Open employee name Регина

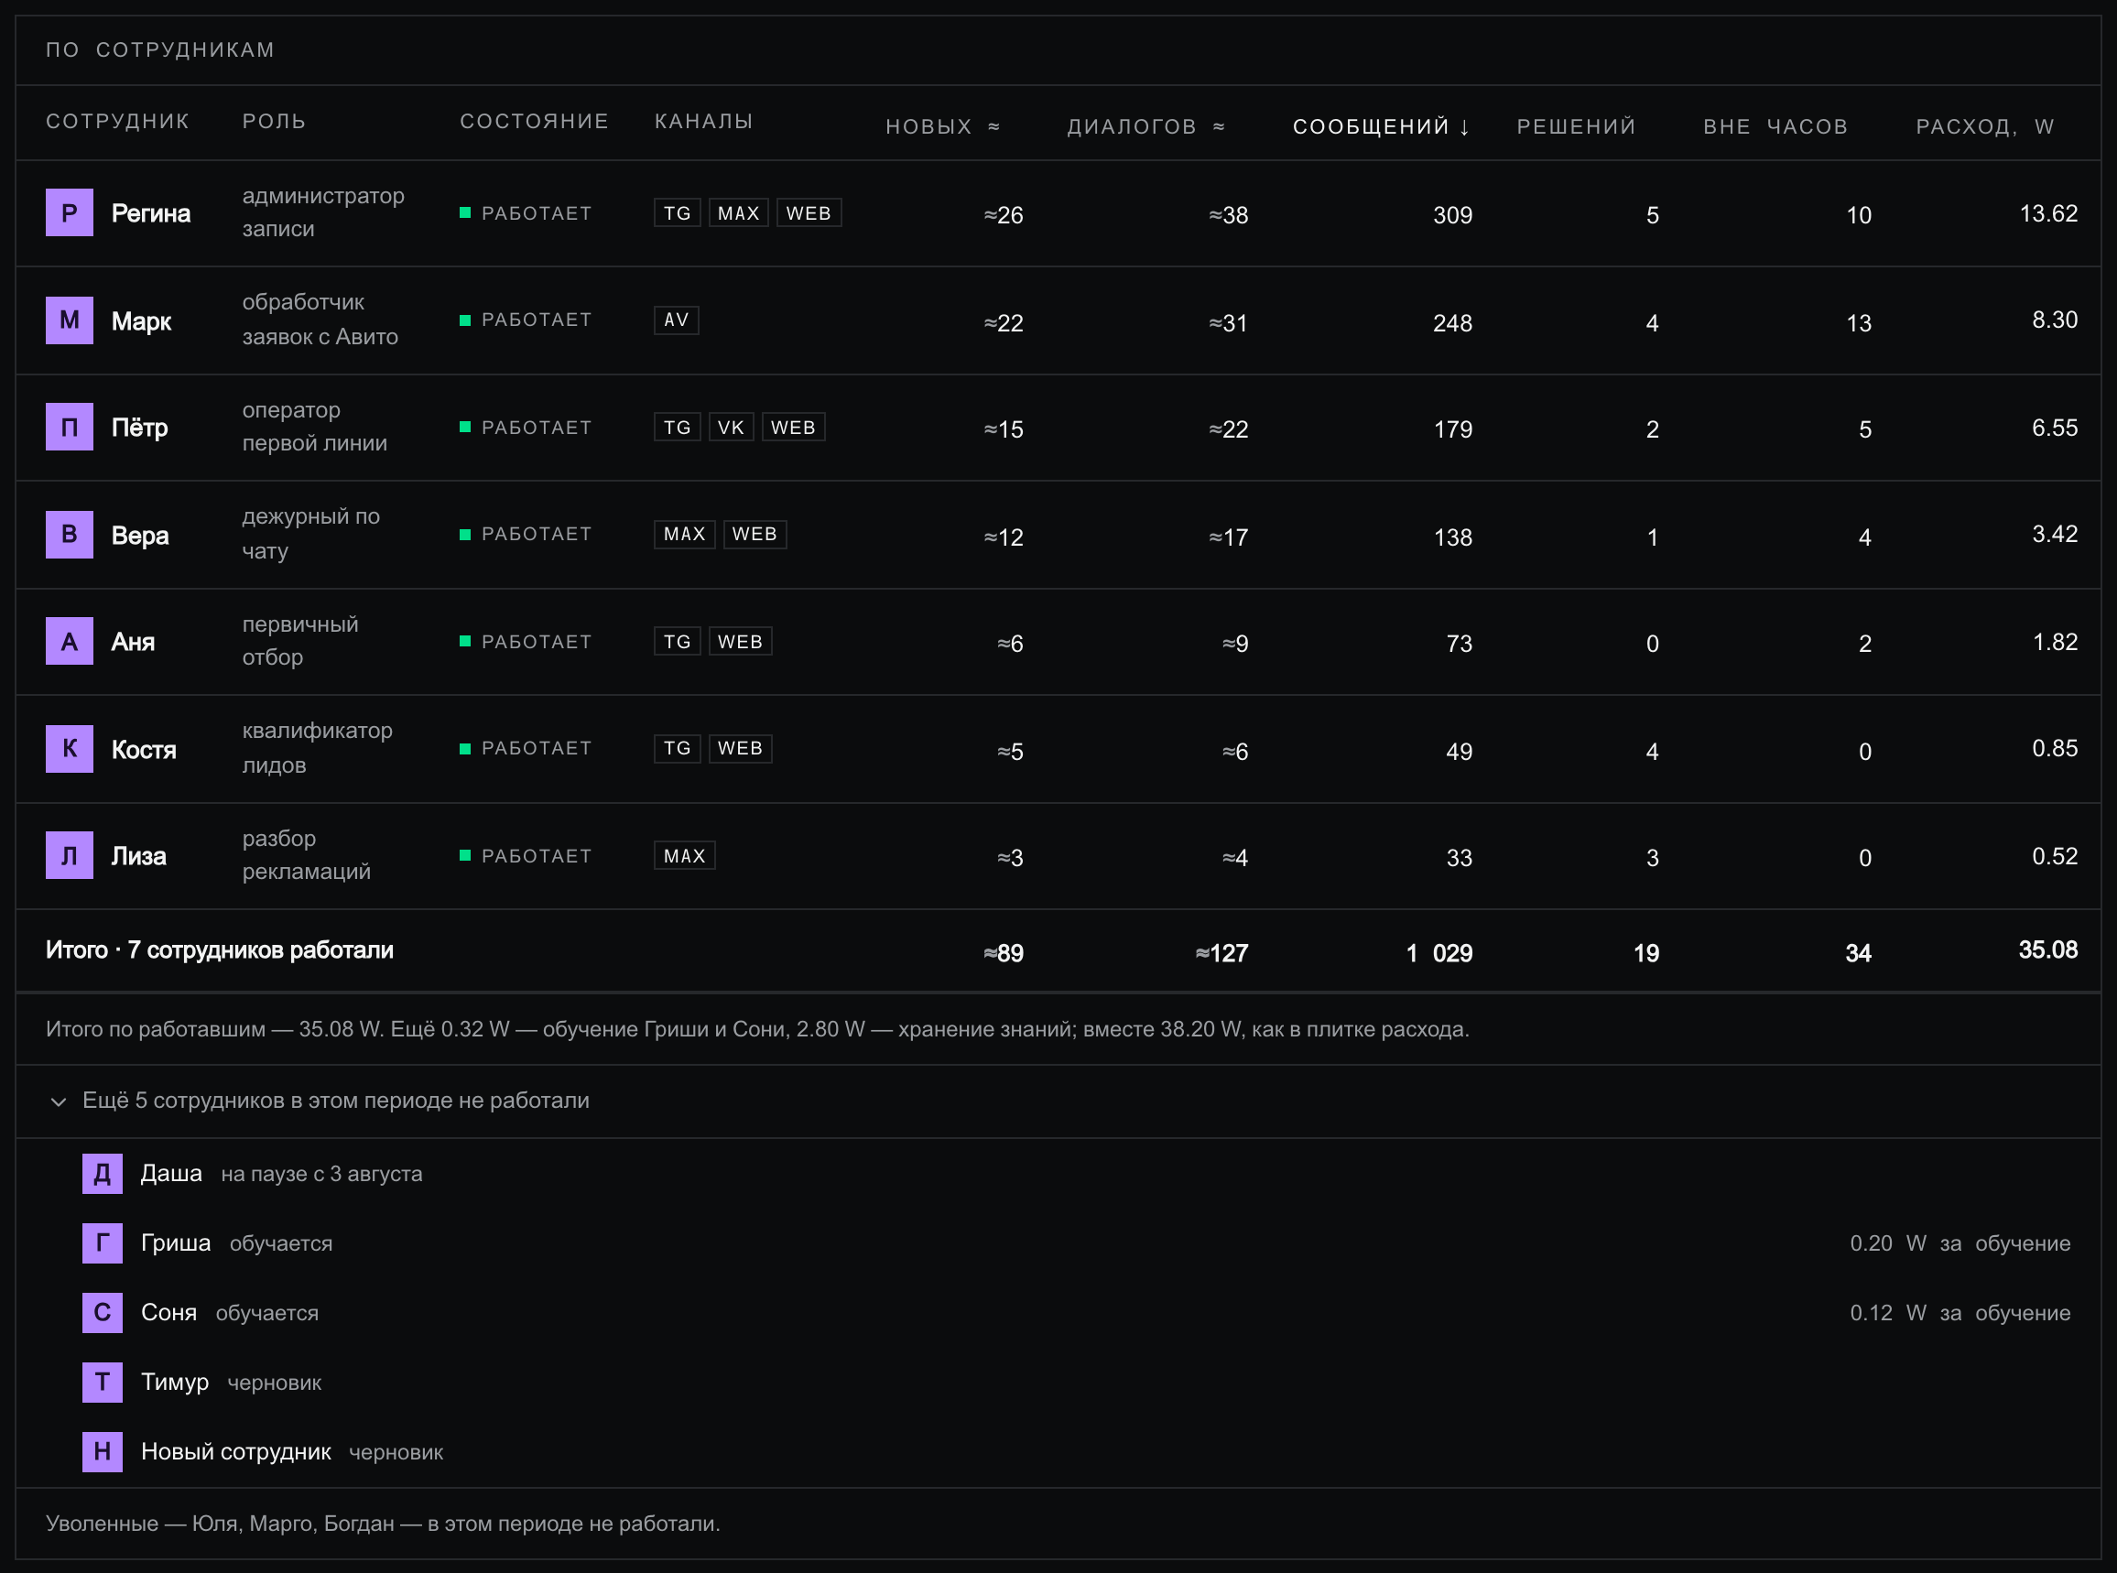150,213
